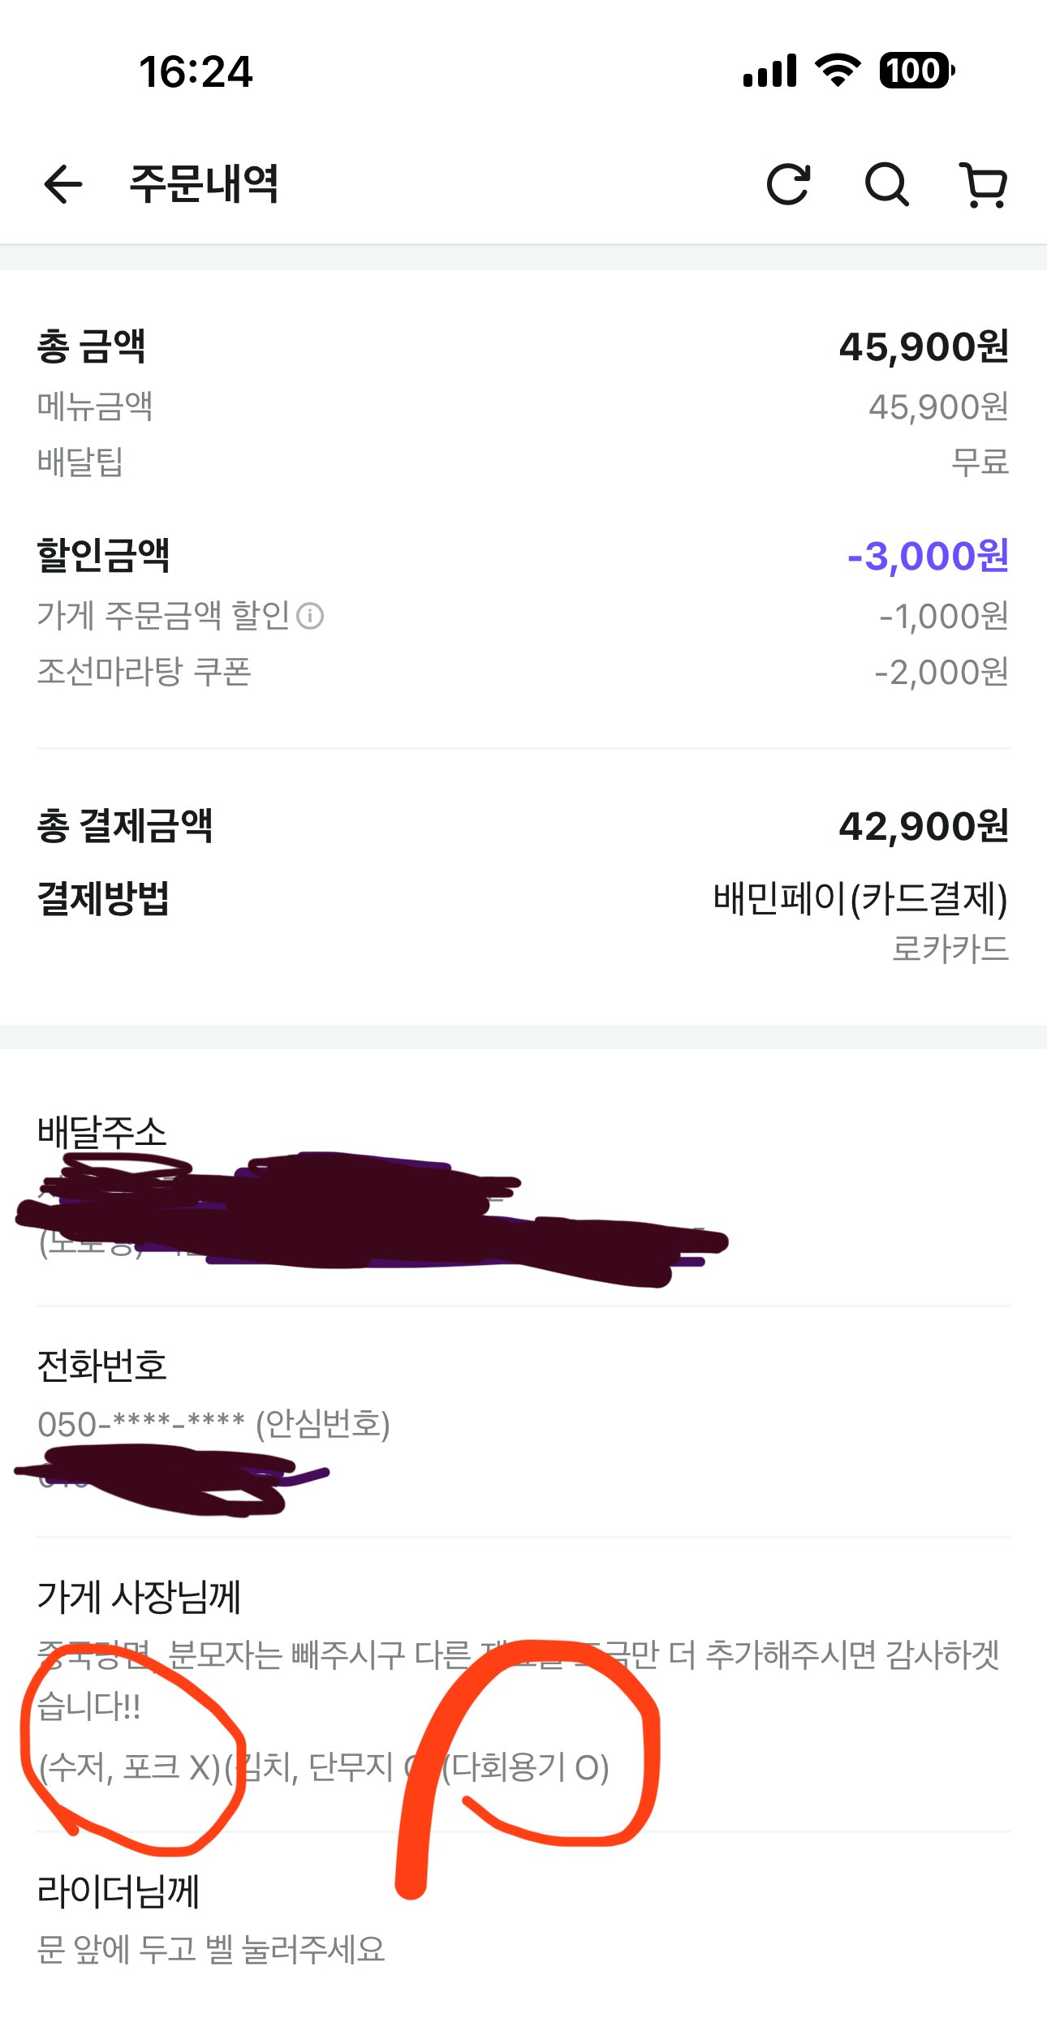Viewport: 1047px width, 2018px height.
Task: Tap rider note 문 앞에 두고 벨 눌러주세요
Action: (x=211, y=1949)
